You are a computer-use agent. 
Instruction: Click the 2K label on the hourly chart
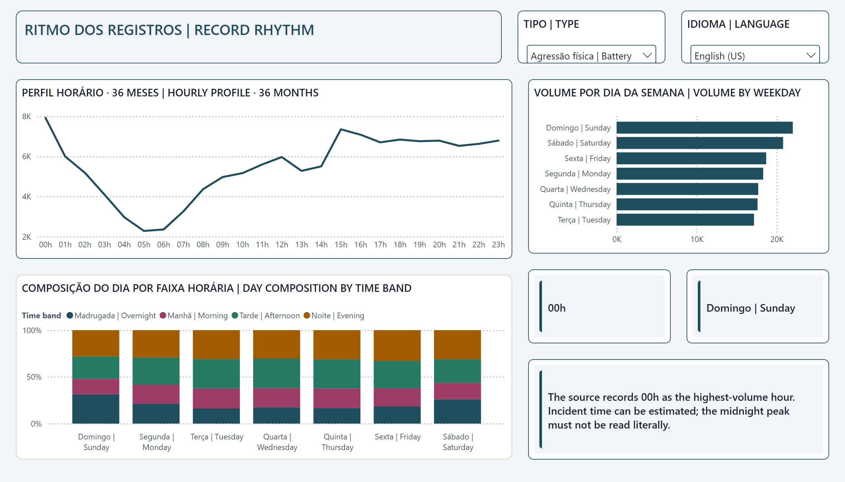pyautogui.click(x=26, y=237)
